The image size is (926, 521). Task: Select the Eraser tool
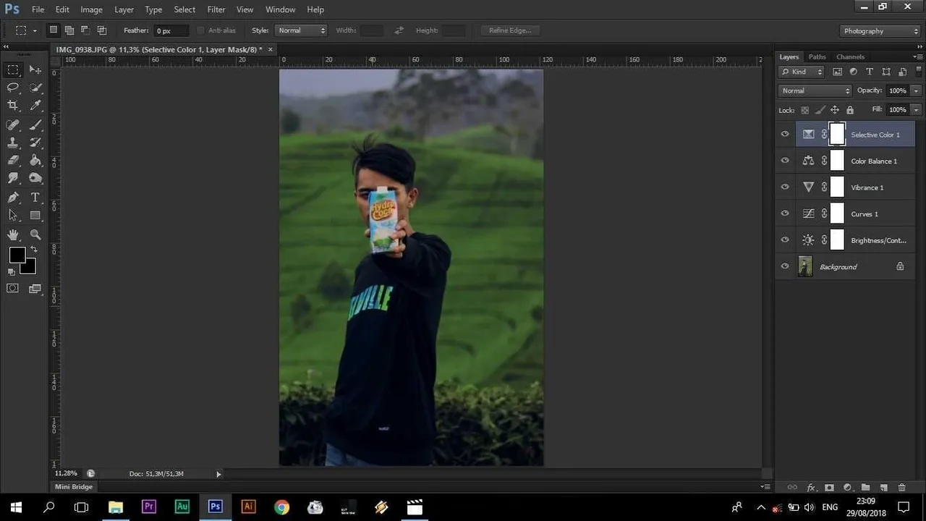click(x=13, y=160)
